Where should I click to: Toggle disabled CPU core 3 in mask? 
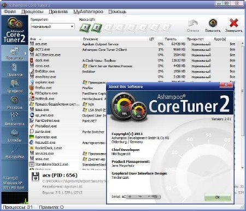108,28
